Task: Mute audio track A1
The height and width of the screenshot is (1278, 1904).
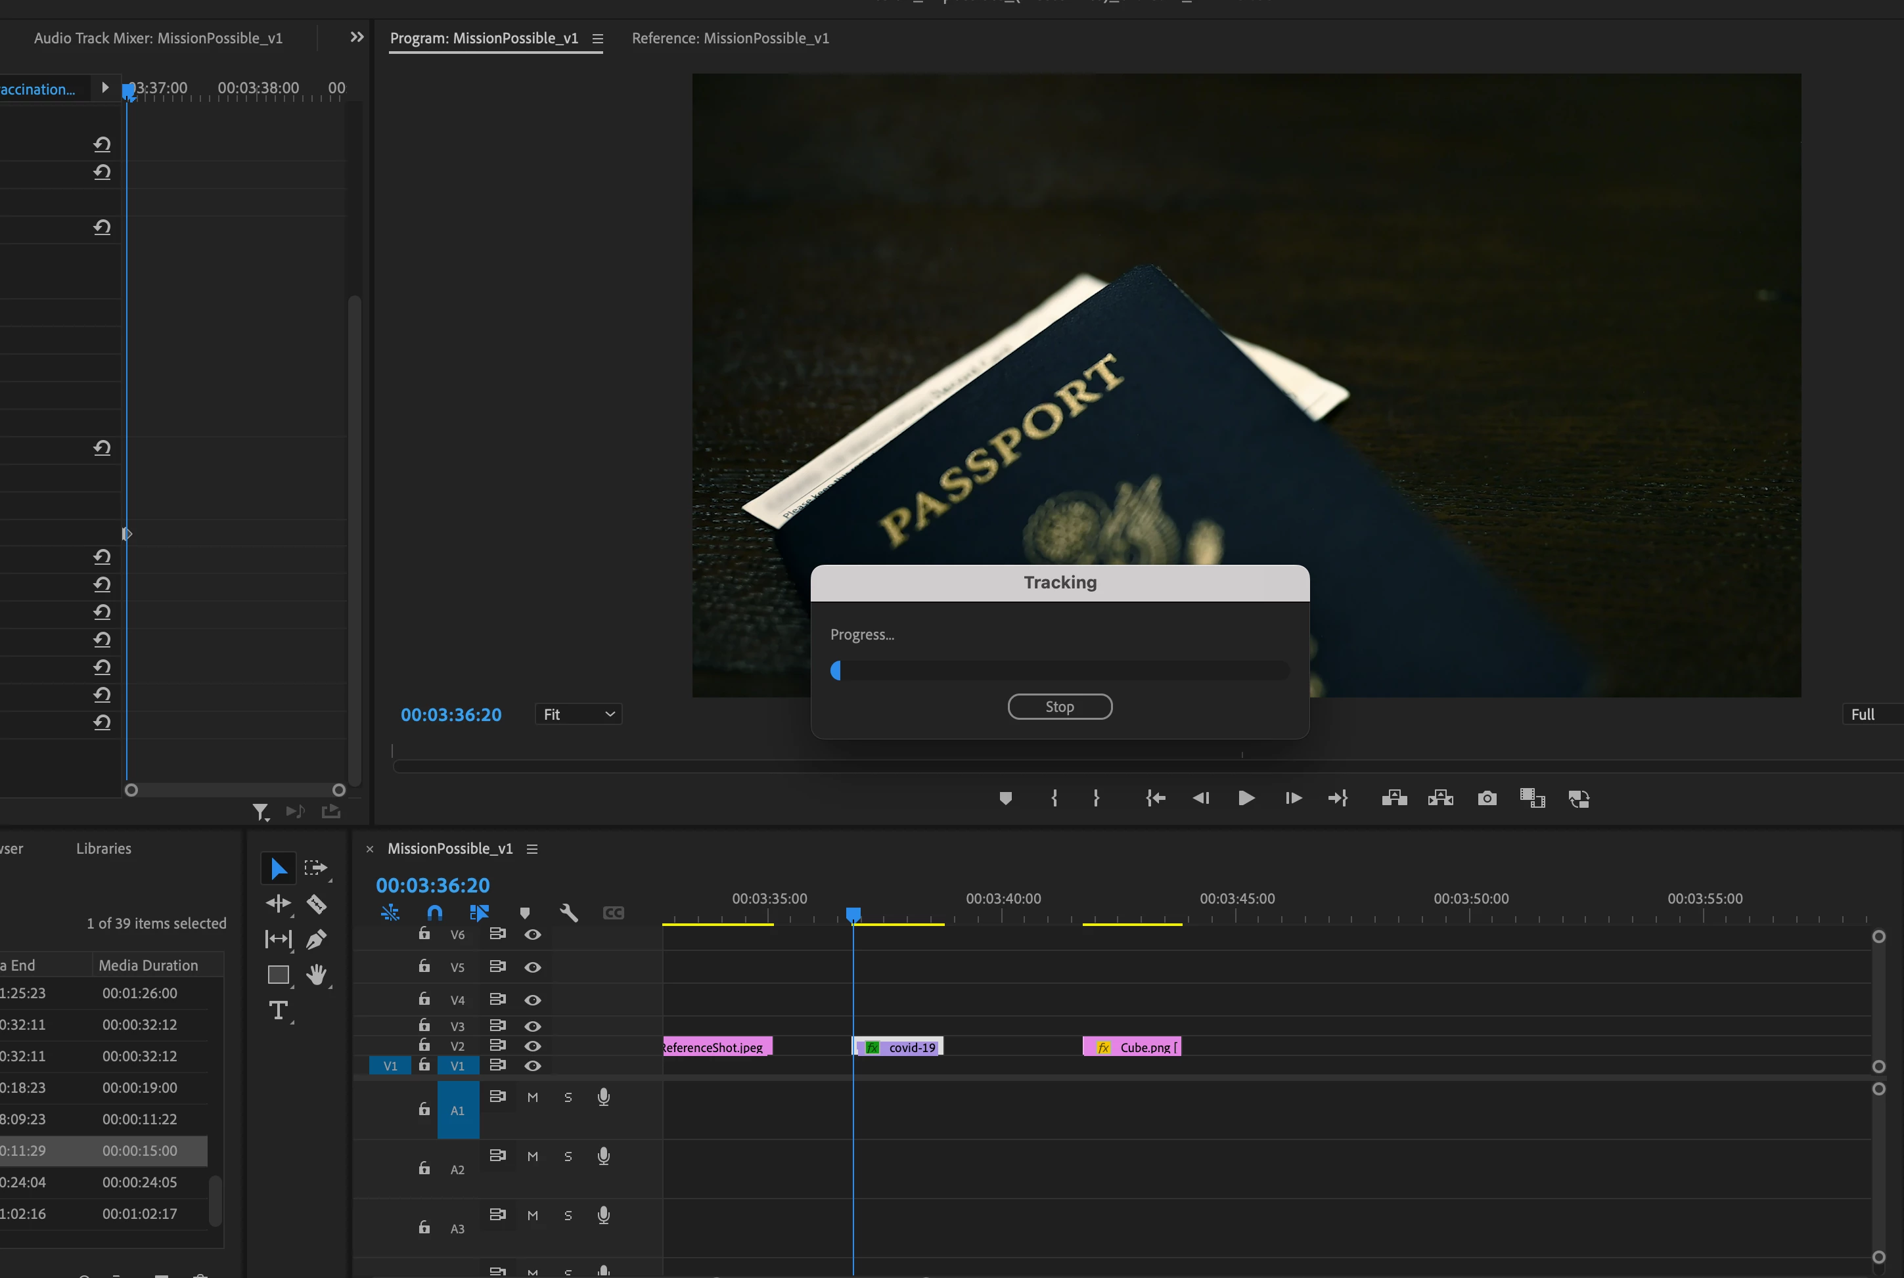Action: coord(532,1097)
